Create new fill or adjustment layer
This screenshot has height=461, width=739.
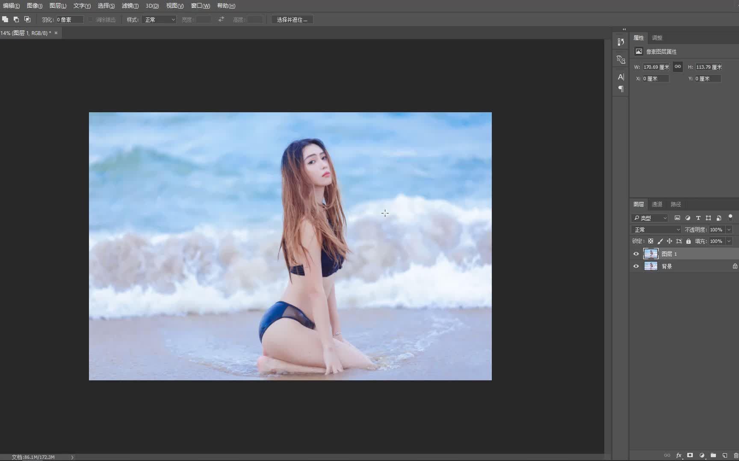pyautogui.click(x=702, y=455)
